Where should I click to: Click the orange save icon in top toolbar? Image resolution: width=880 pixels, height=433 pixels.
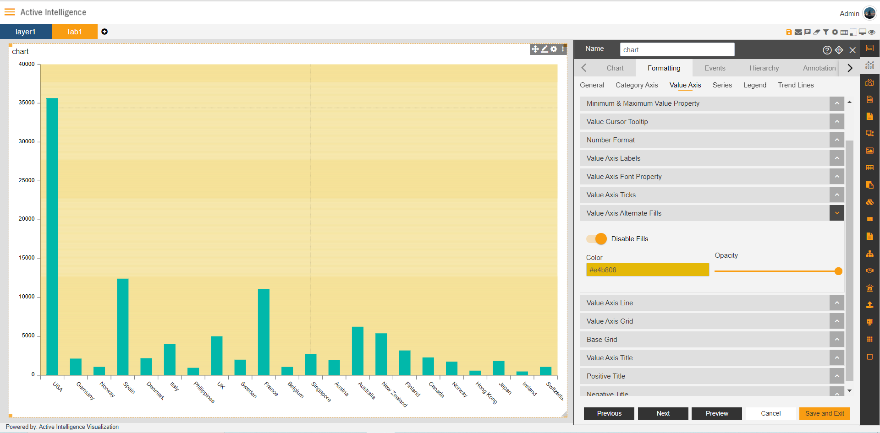point(789,32)
